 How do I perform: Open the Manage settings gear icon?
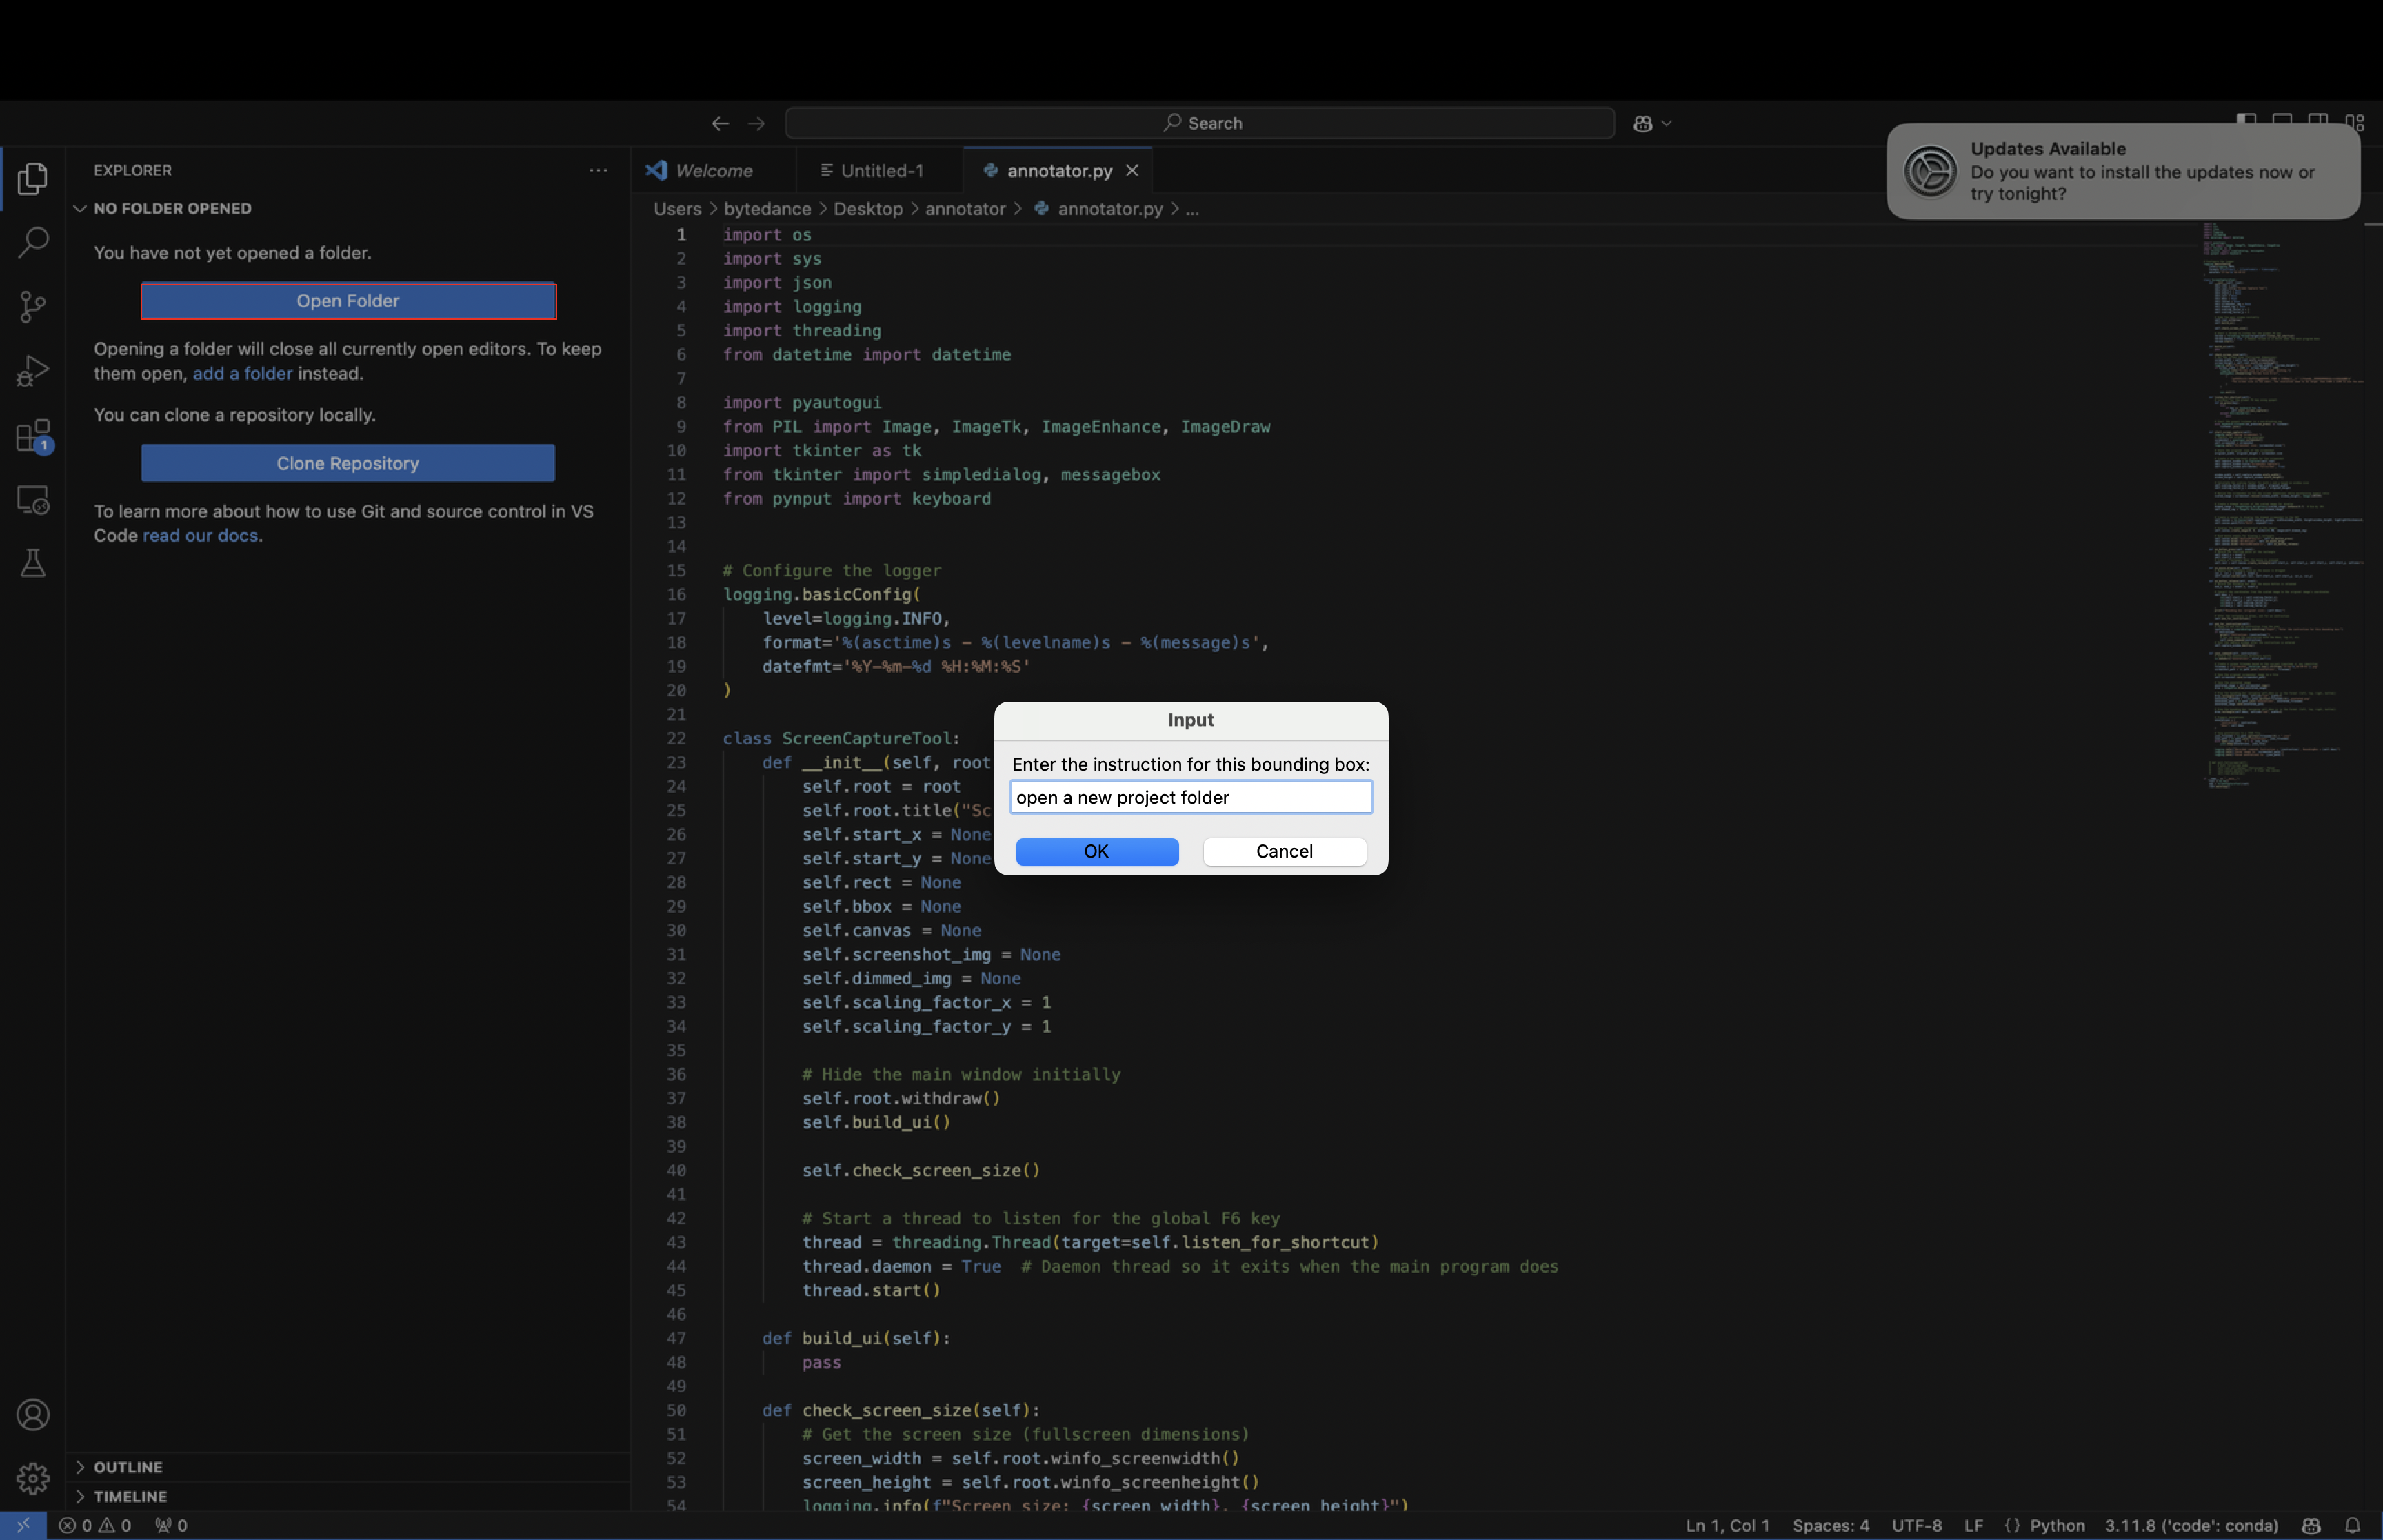pyautogui.click(x=33, y=1478)
